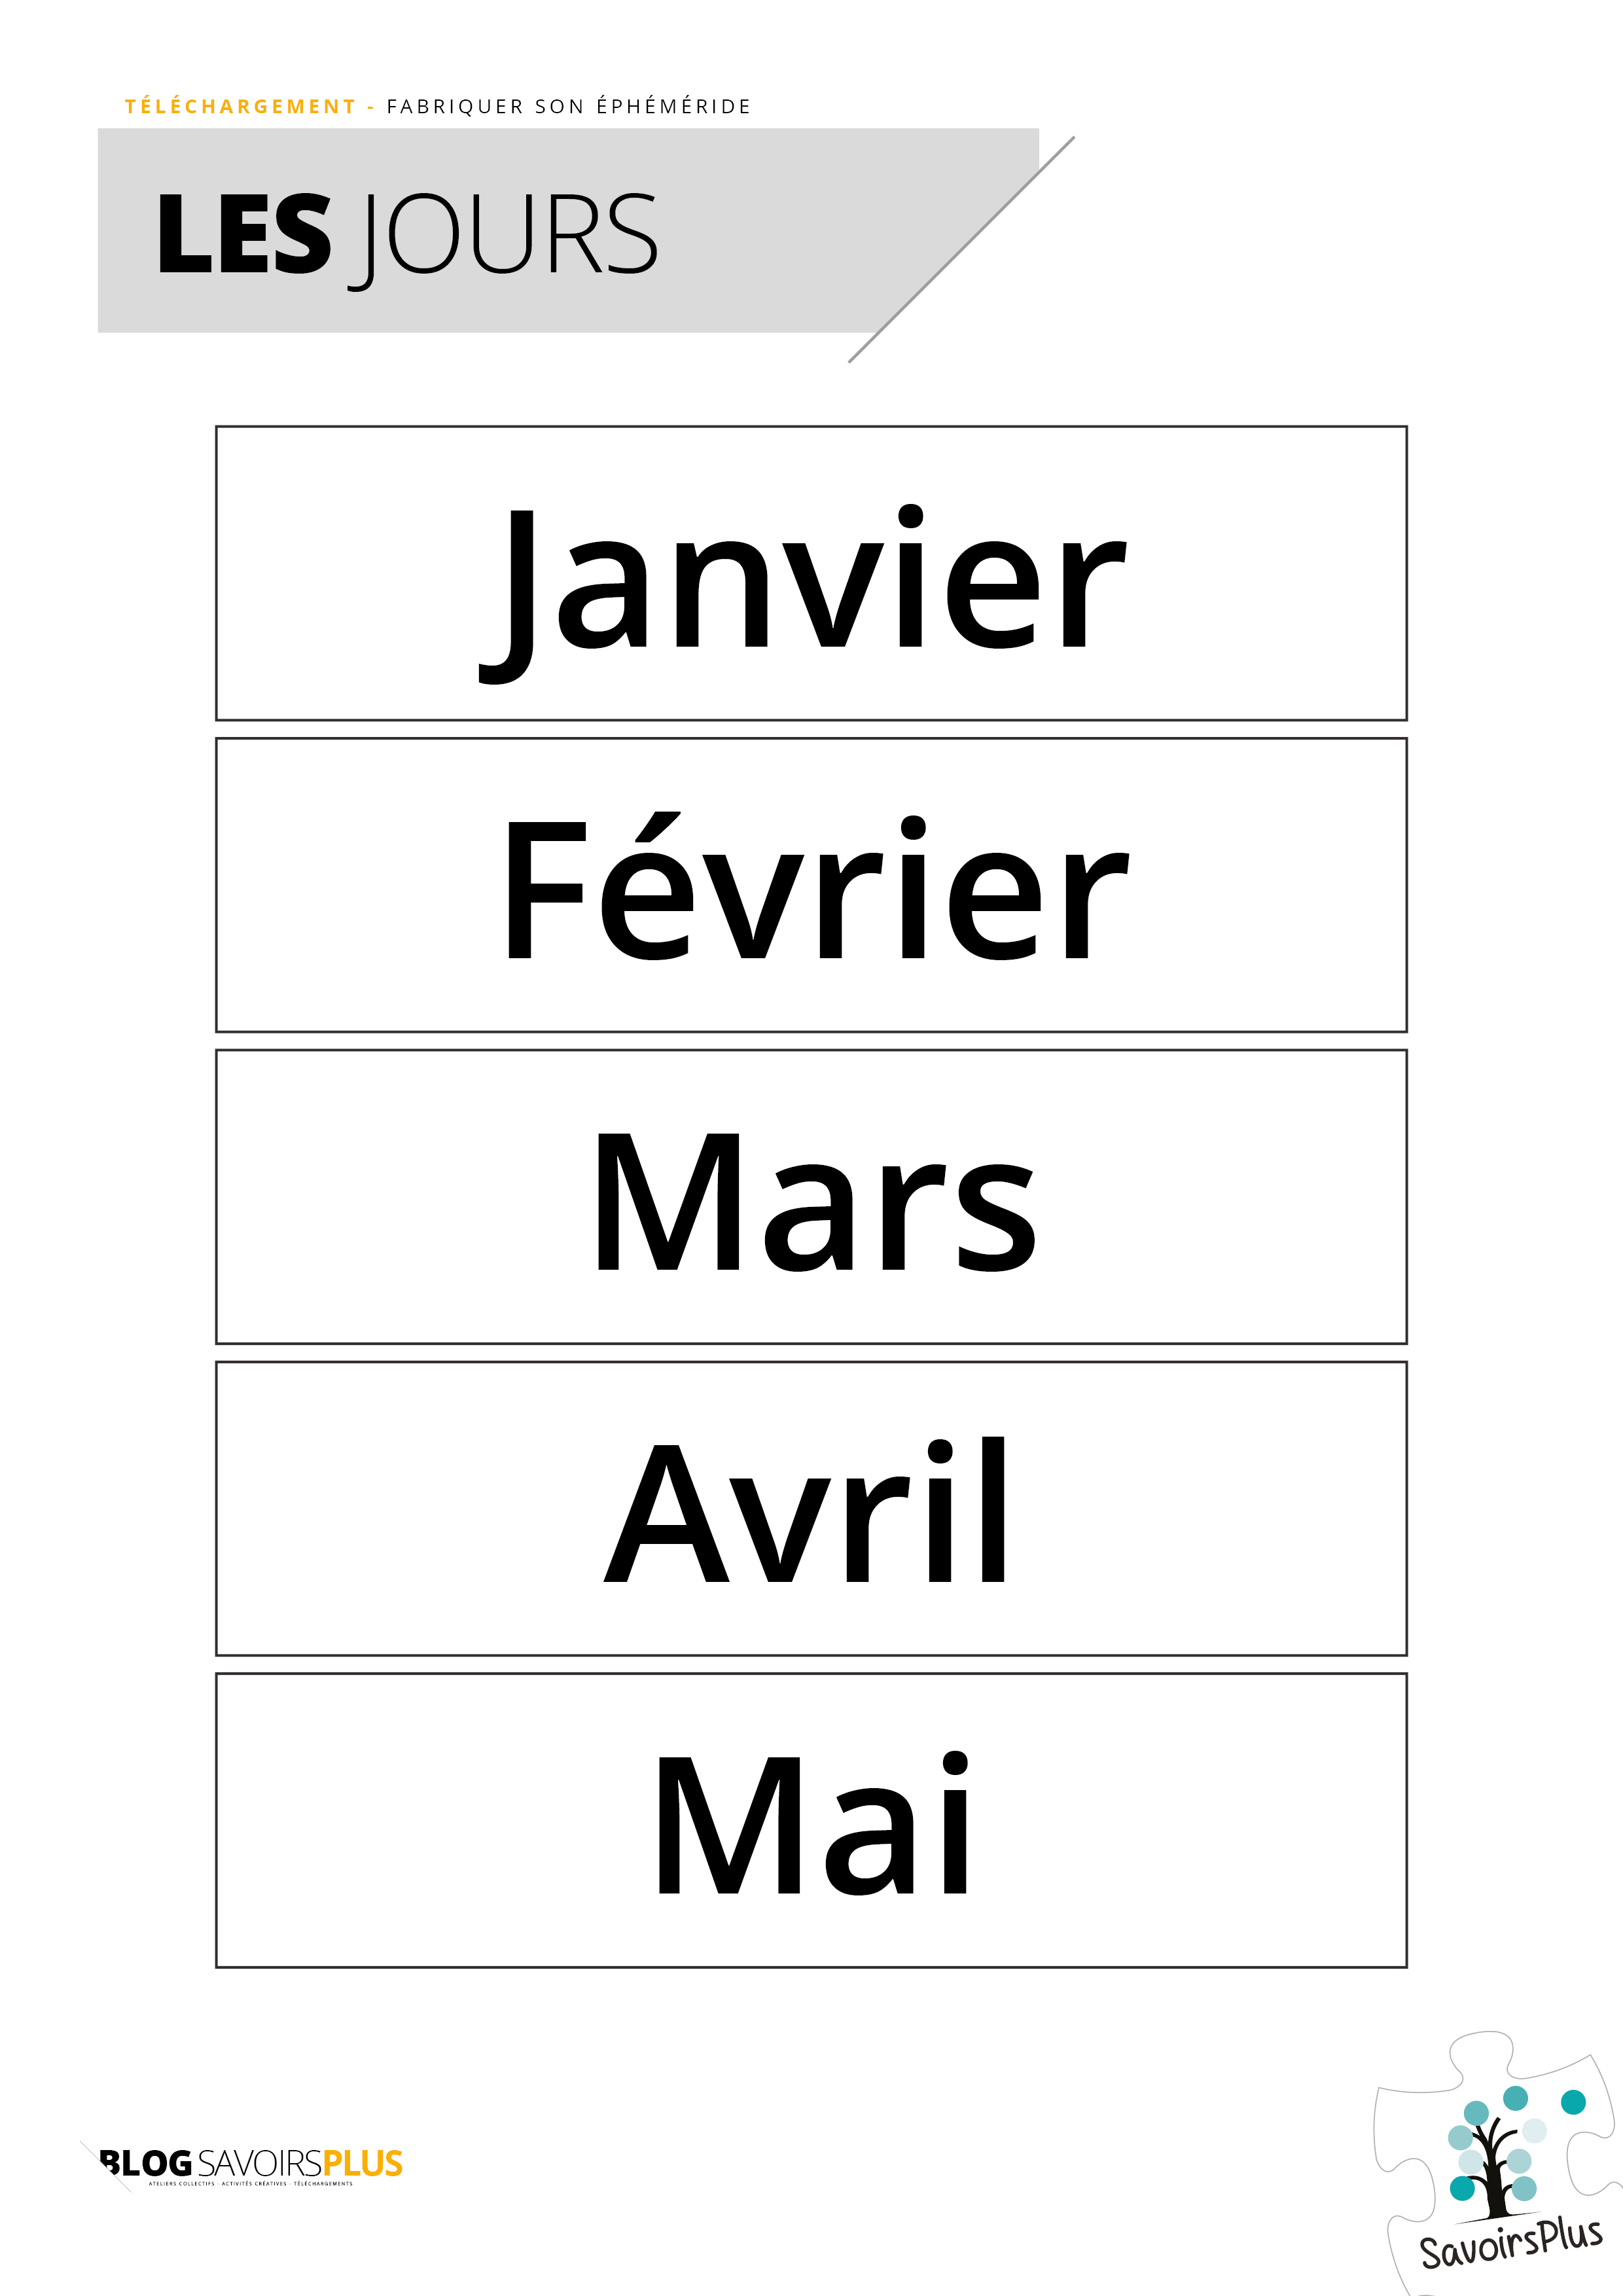Click the small tagline under the blog logo
This screenshot has width=1623, height=2296.
pyautogui.click(x=251, y=2184)
